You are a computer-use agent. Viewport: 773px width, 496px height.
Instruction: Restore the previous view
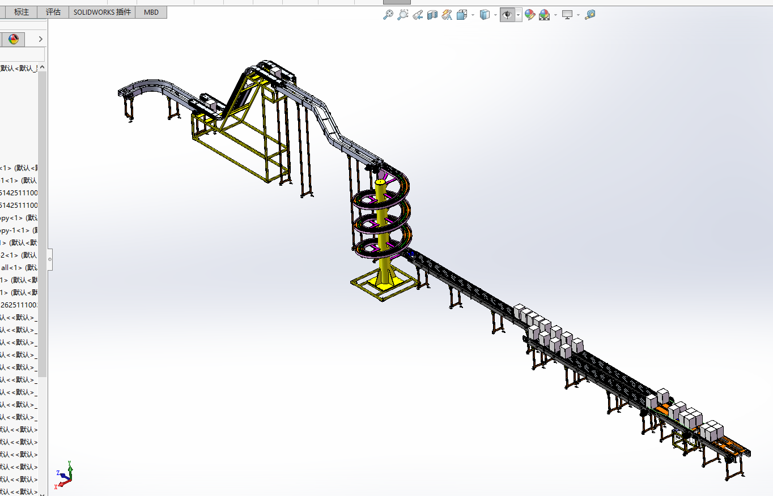pyautogui.click(x=418, y=15)
